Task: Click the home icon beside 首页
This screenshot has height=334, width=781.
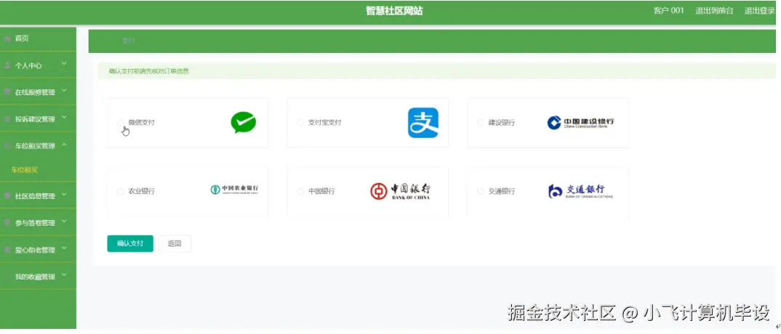Action: pyautogui.click(x=7, y=38)
